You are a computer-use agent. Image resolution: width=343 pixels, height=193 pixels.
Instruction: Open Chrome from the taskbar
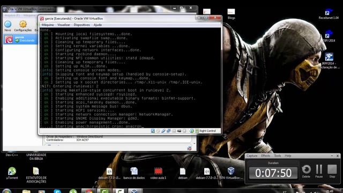pyautogui.click(x=88, y=191)
